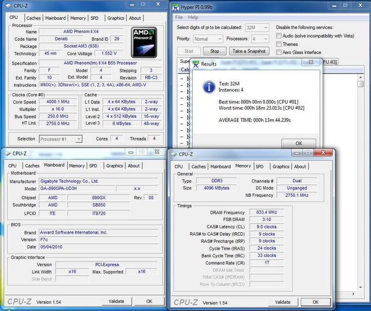Image resolution: width=371 pixels, height=311 pixels.
Task: Open the pi digits 32M dropdown
Action: pyautogui.click(x=258, y=27)
